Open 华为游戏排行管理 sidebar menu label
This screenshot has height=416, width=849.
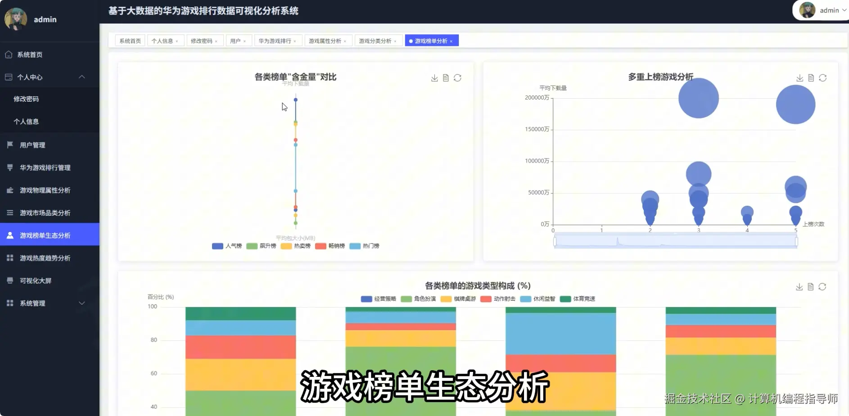[x=45, y=167]
